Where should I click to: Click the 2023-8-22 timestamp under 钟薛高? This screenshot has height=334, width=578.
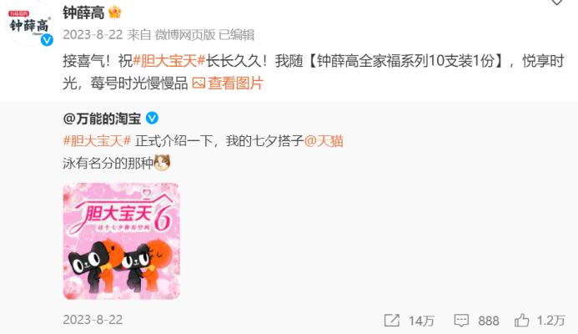tap(93, 35)
